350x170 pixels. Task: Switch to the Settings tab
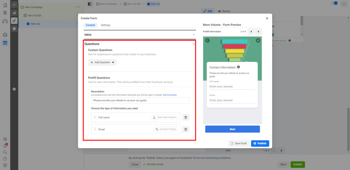[105, 25]
